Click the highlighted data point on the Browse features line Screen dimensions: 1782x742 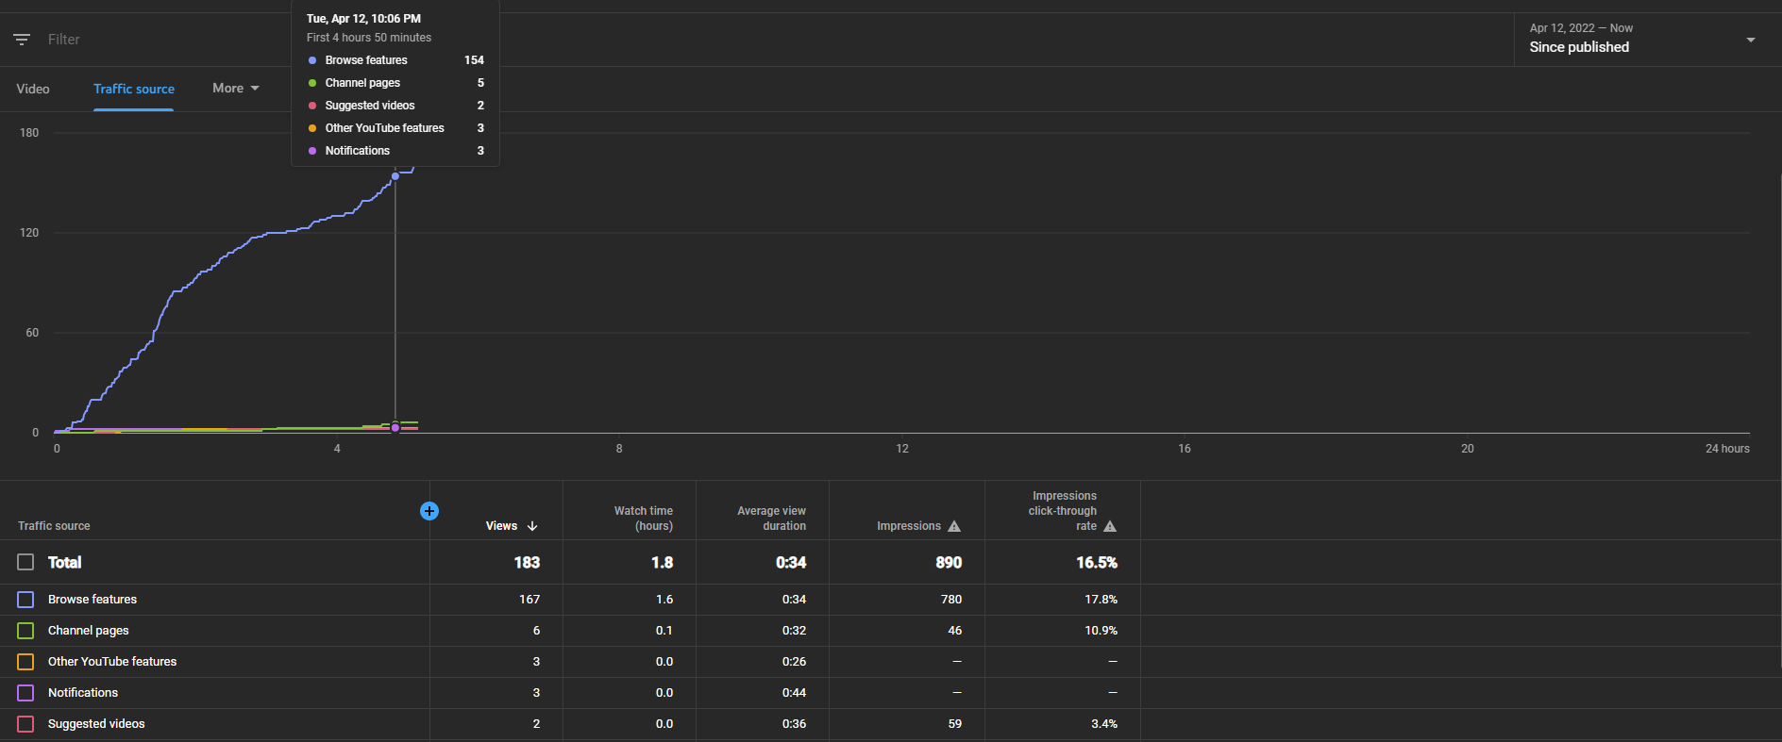pos(395,176)
